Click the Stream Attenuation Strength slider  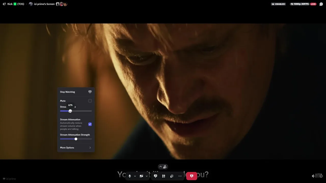(76, 139)
